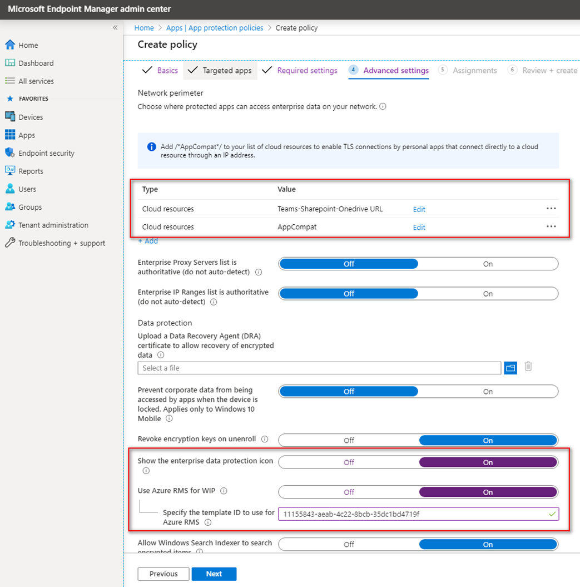Show info for Enterprise IP Ranges setting
Image resolution: width=580 pixels, height=587 pixels.
click(x=214, y=302)
